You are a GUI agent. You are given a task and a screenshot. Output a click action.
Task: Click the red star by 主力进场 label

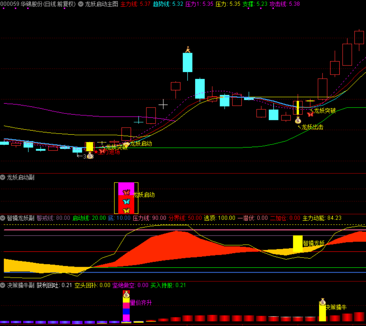click(x=96, y=151)
